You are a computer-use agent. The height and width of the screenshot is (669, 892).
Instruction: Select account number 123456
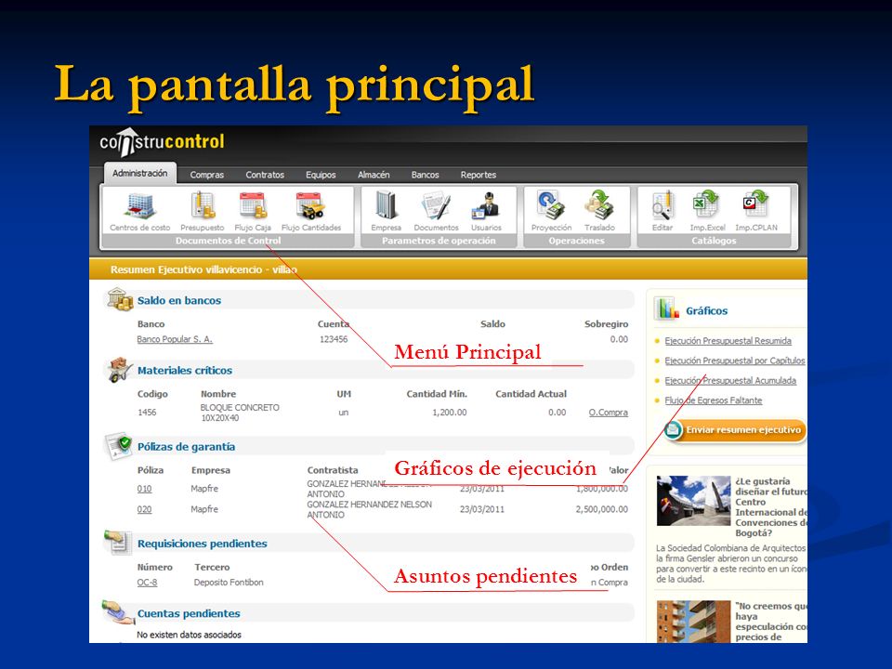click(334, 339)
